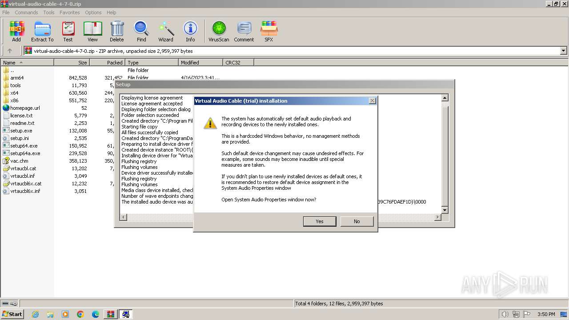Select setup.ini file
Screen dimensions: 569x320
click(x=20, y=138)
